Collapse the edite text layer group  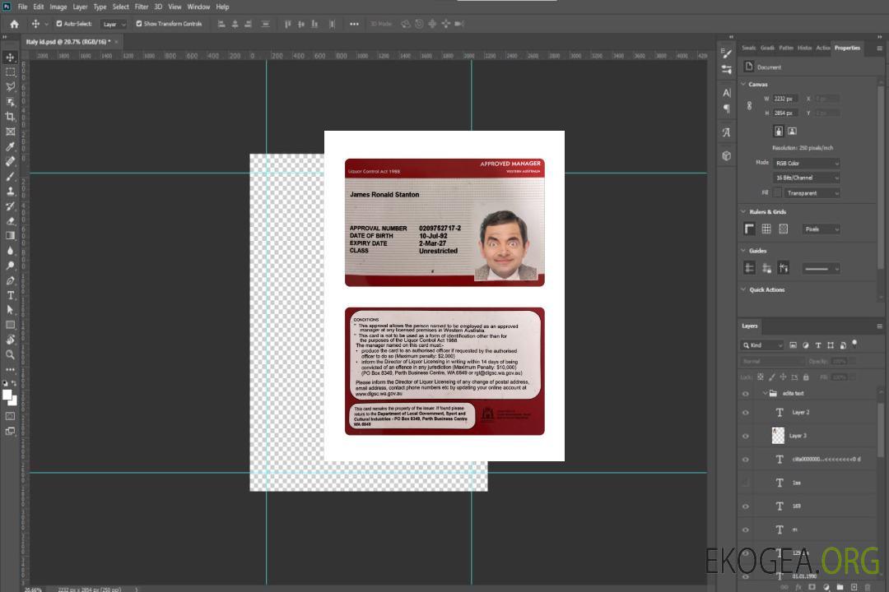coord(764,394)
